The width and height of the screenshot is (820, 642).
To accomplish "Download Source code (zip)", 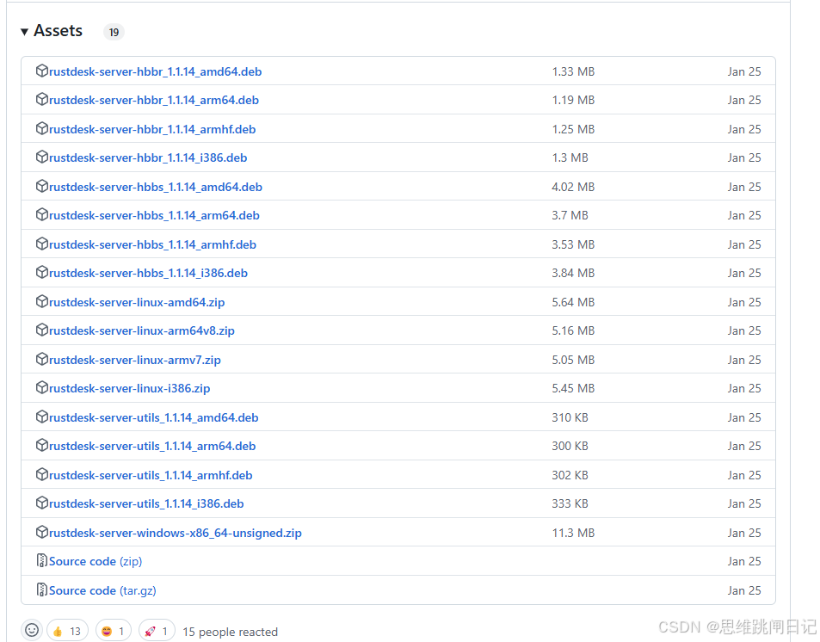I will (96, 561).
